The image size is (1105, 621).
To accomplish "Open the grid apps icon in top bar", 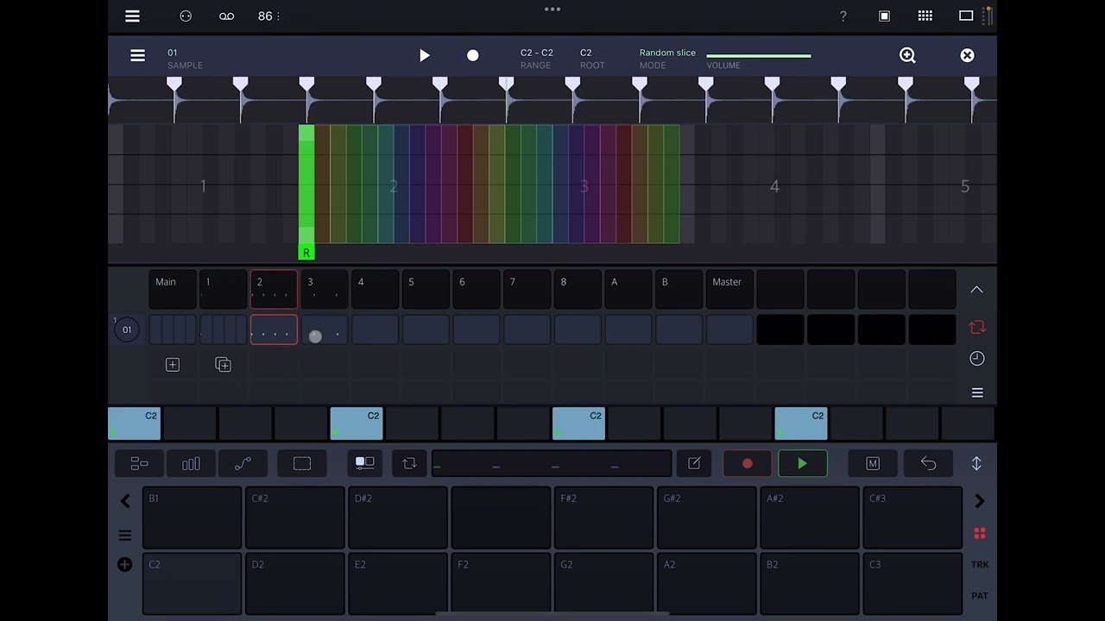I will click(925, 16).
